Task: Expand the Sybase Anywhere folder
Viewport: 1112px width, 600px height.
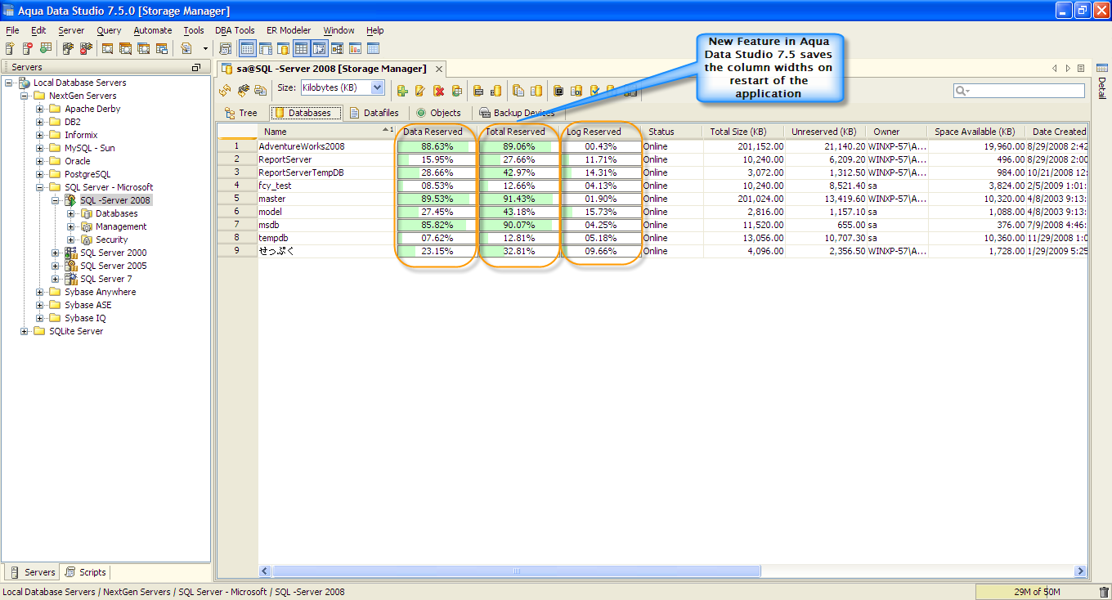Action: click(40, 292)
